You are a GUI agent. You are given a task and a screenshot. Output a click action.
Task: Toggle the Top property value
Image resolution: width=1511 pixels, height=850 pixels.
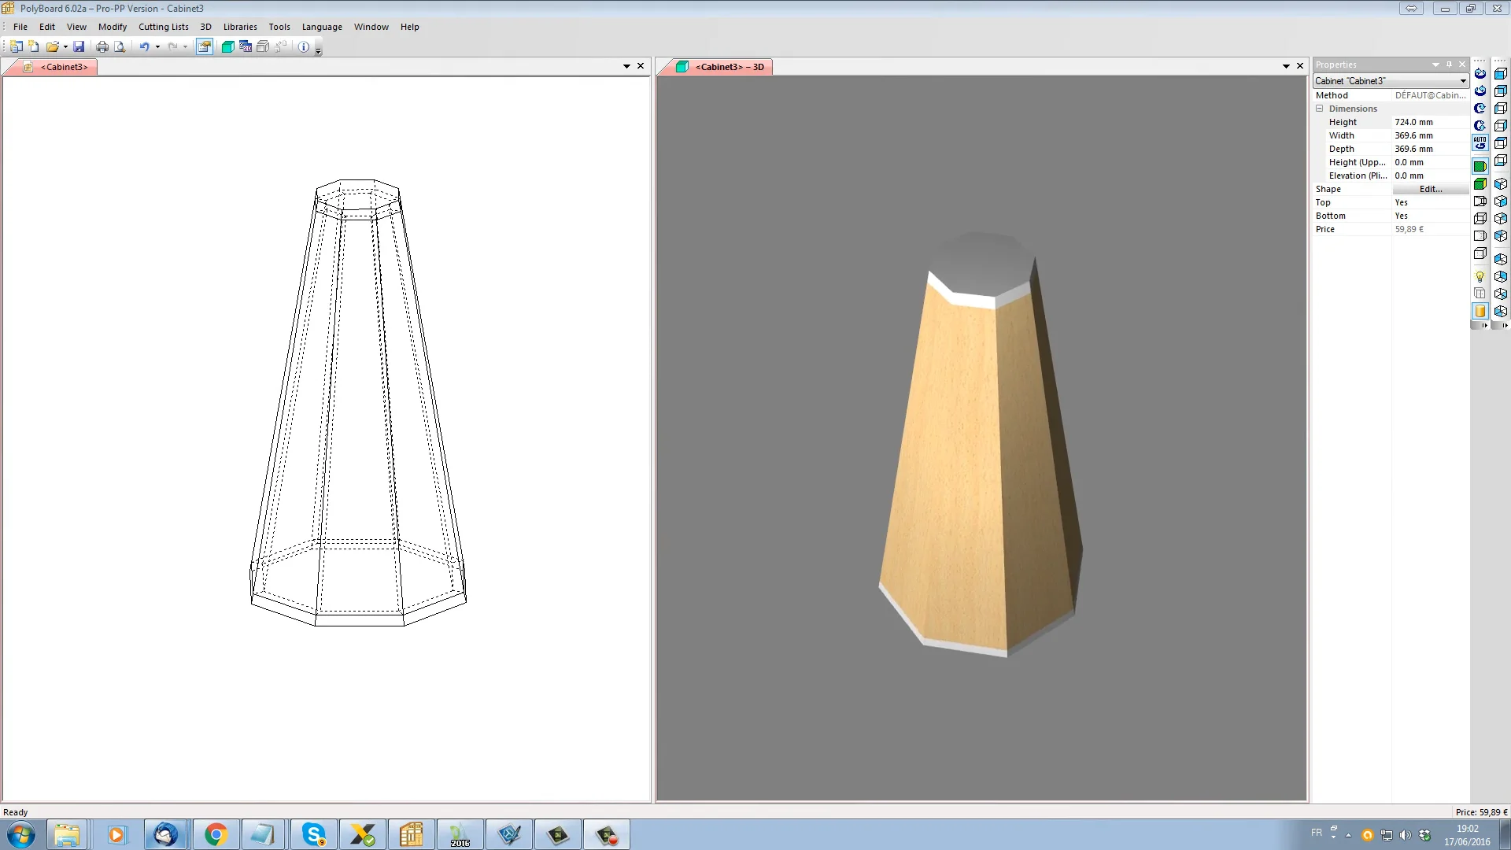[1401, 202]
